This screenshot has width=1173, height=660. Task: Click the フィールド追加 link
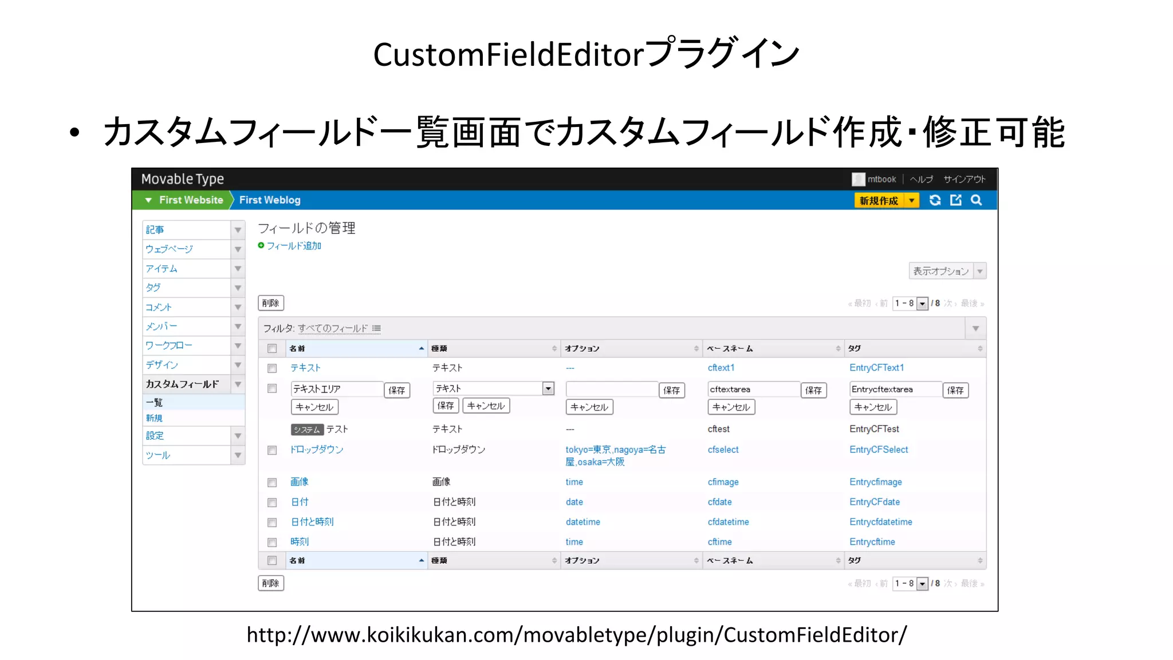point(294,246)
